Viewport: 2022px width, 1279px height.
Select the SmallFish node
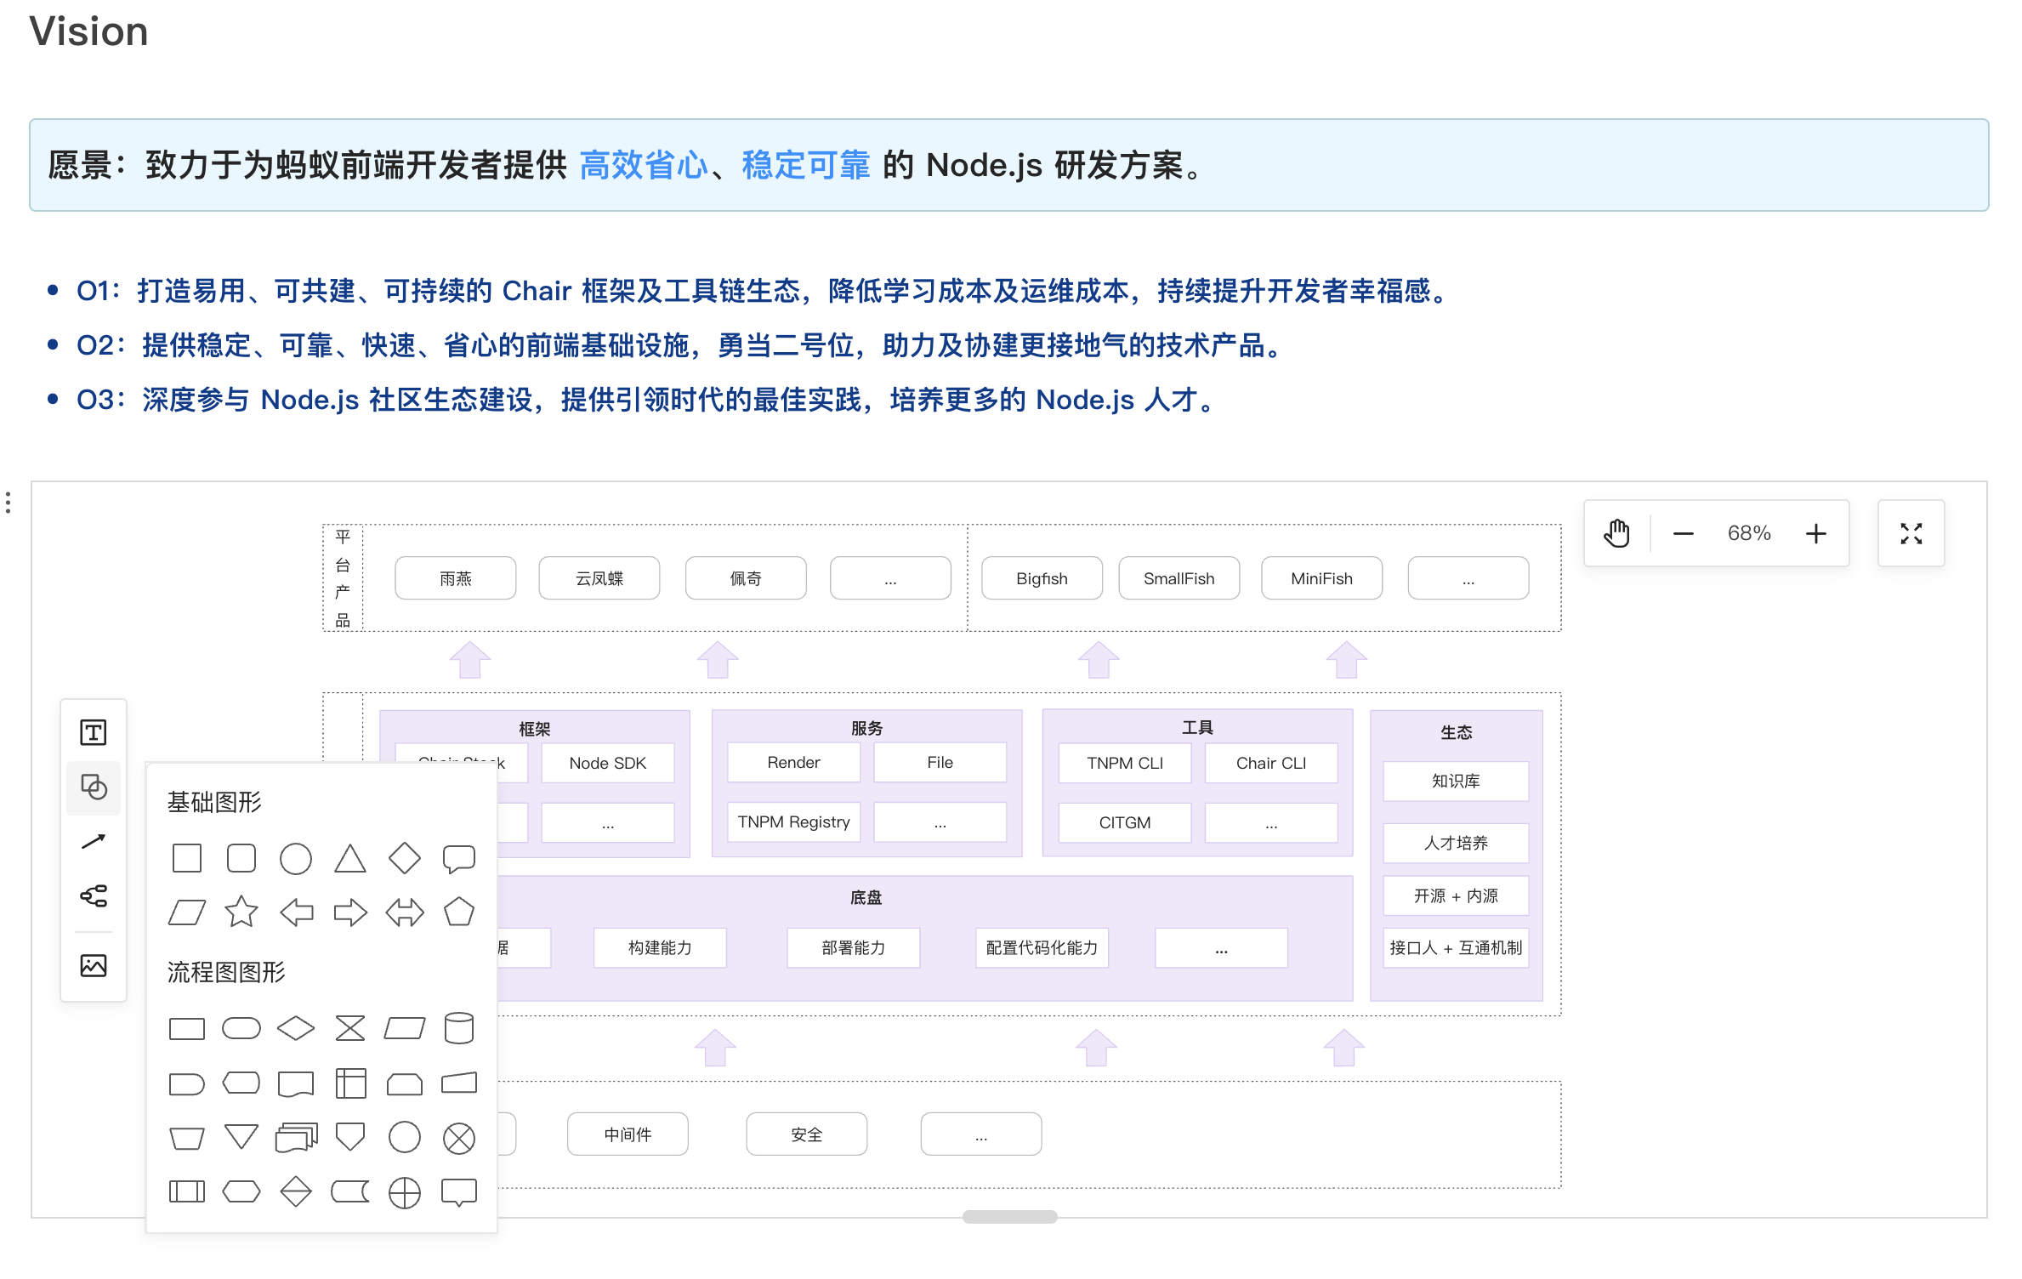coord(1179,578)
